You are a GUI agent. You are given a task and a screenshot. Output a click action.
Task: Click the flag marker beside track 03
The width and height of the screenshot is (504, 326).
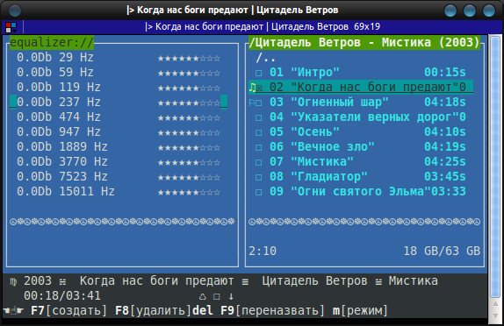tap(252, 103)
